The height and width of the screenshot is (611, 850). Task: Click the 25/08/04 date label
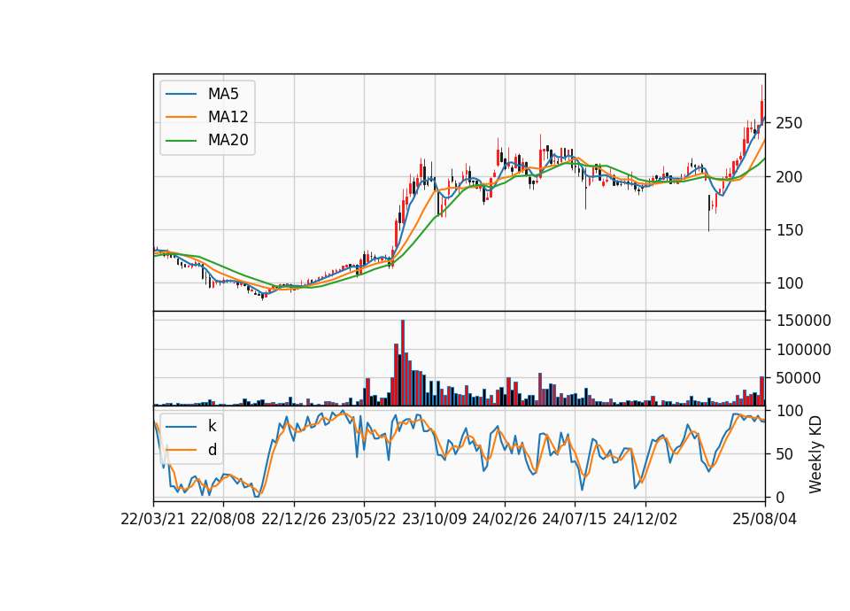coord(764,519)
